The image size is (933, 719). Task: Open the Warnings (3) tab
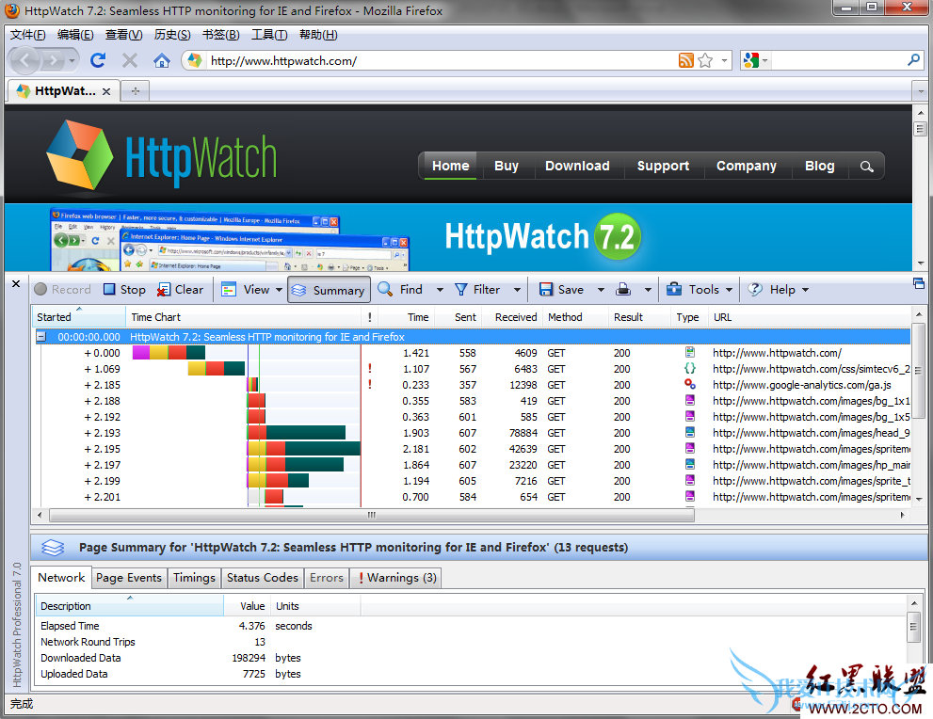click(395, 578)
